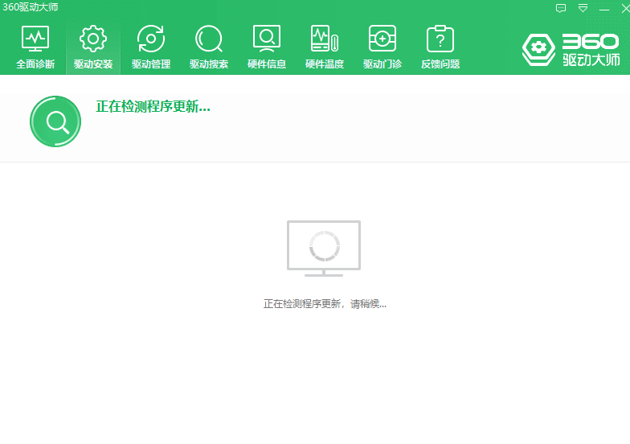Minimize the 360驱动大师 window
Screen dimensions: 630x444
tap(603, 8)
